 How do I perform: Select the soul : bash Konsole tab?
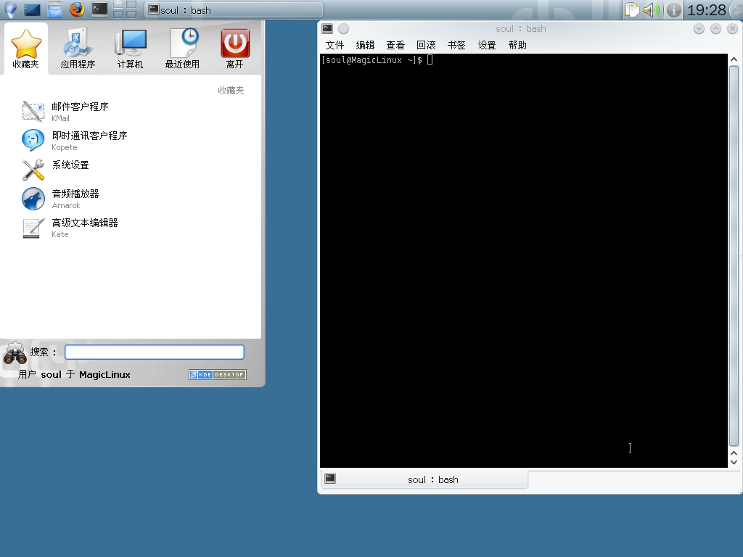(x=424, y=479)
